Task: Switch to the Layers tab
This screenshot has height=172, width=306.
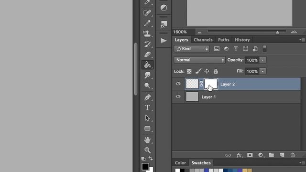Action: [182, 40]
